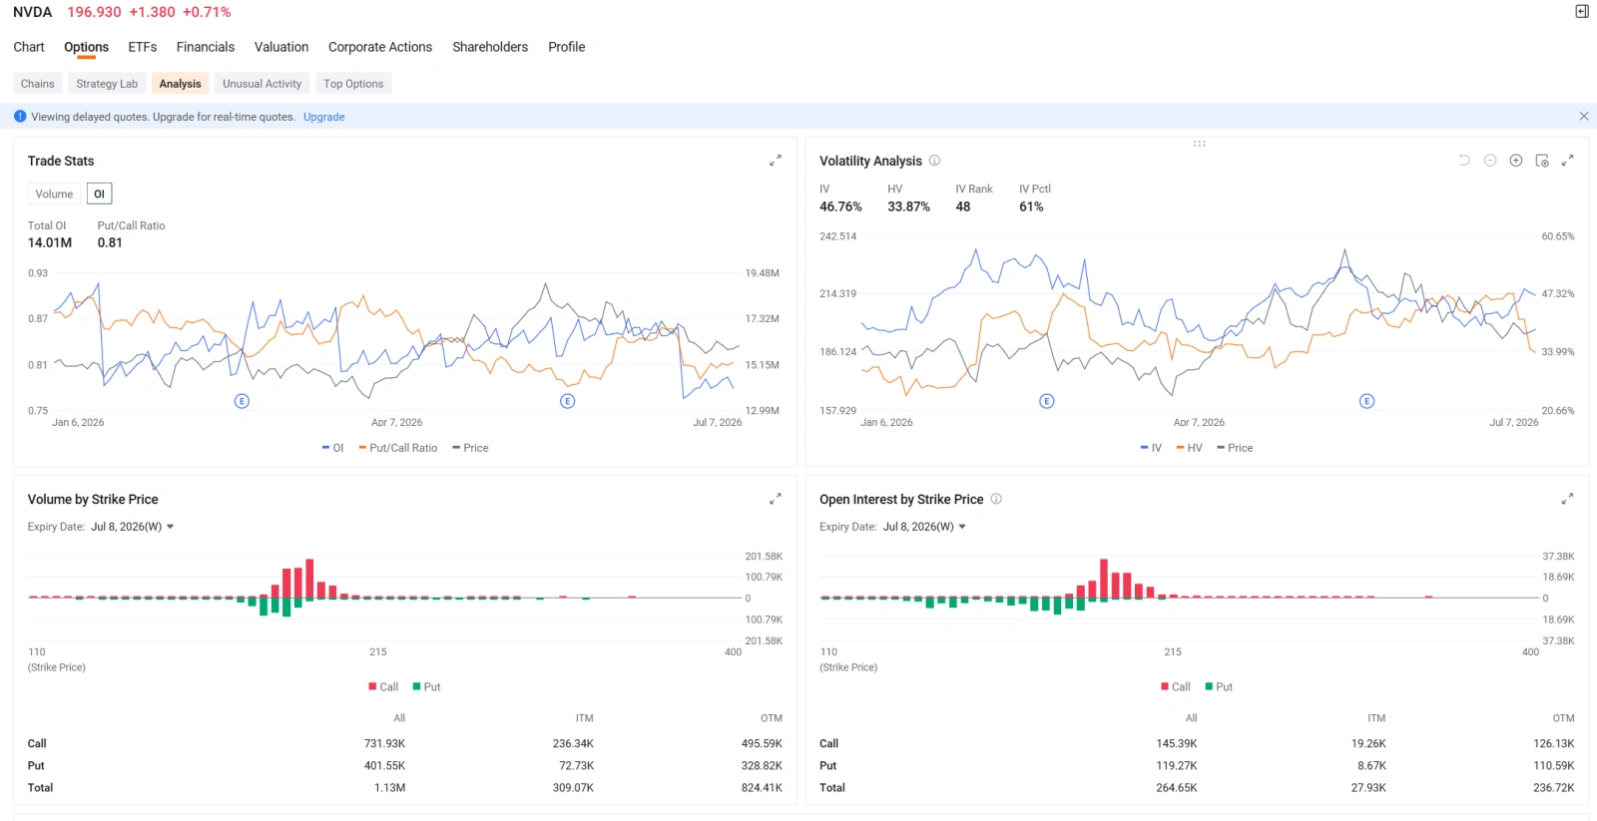Grab the drag handle above Volatility Analysis
This screenshot has height=821, width=1597.
(1199, 144)
